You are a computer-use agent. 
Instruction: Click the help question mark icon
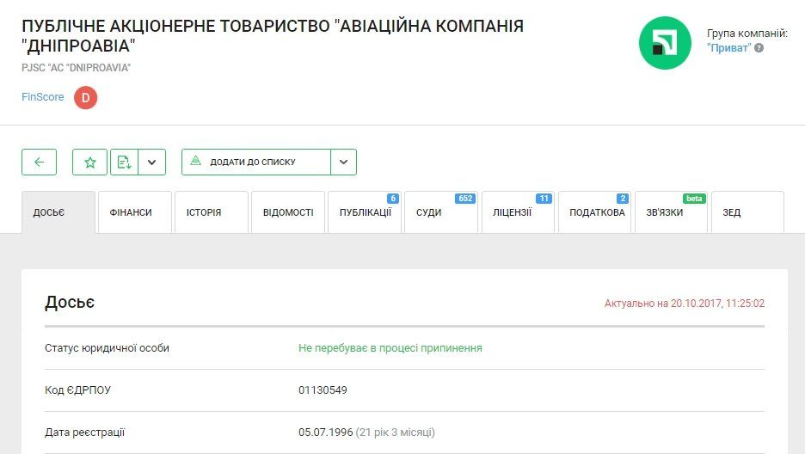(759, 48)
